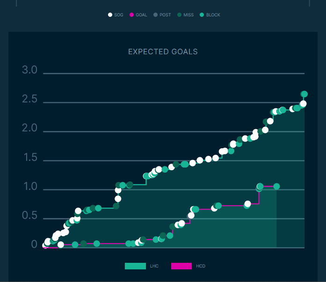Hide the POST series via its label

pyautogui.click(x=165, y=15)
